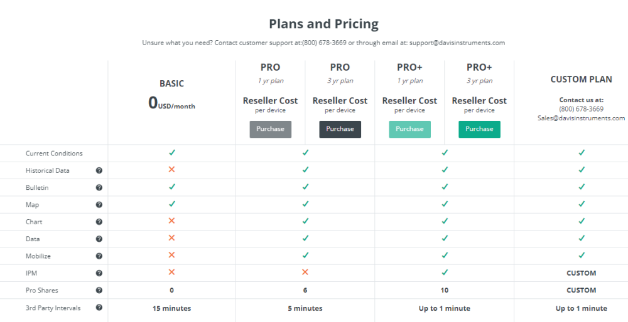Click the CUSTOM PLAN heading
628x322 pixels.
[x=581, y=80]
